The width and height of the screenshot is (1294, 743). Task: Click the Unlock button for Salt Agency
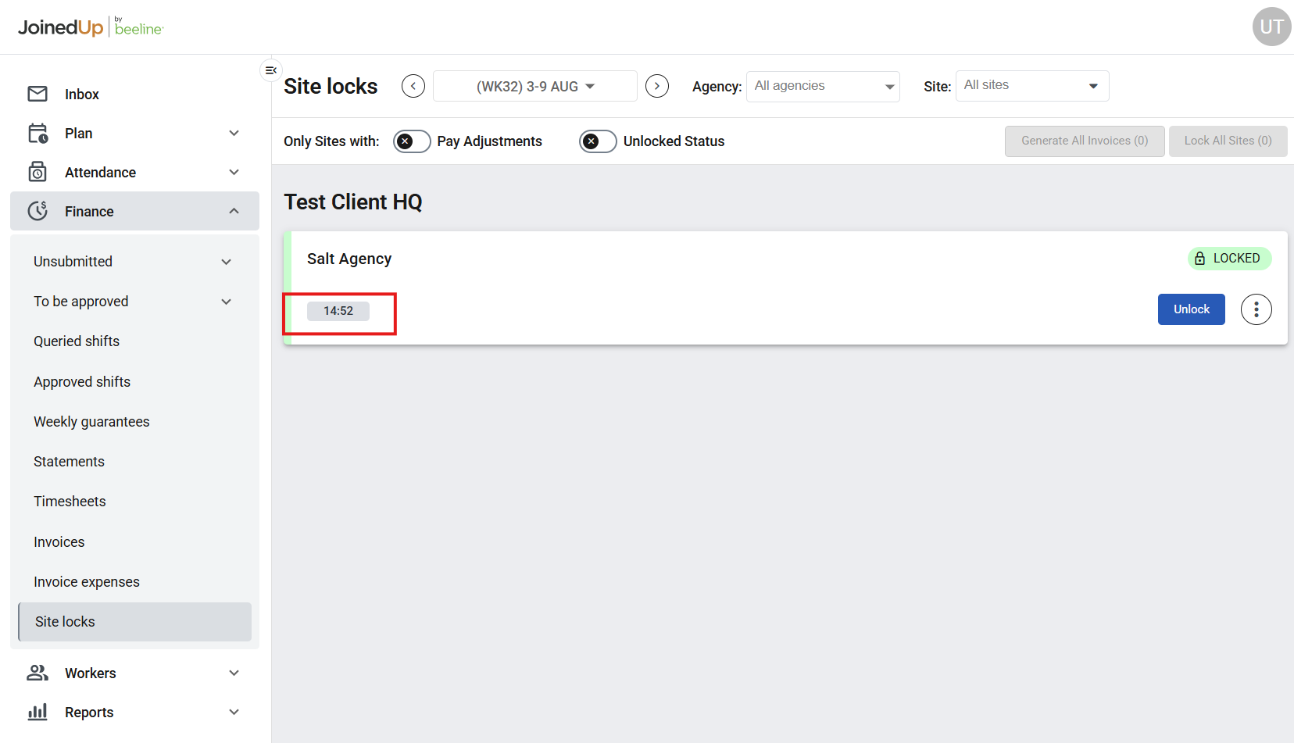[x=1192, y=309]
